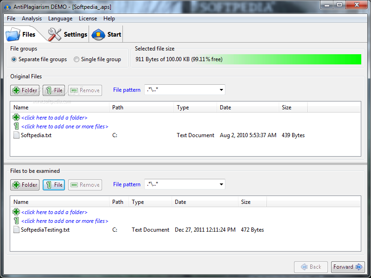Open the Analysis menu
Screen dimensions: 371x278
click(x=32, y=19)
